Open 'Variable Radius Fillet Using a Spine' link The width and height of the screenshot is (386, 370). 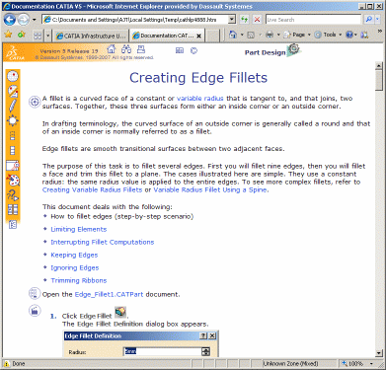tap(210, 189)
